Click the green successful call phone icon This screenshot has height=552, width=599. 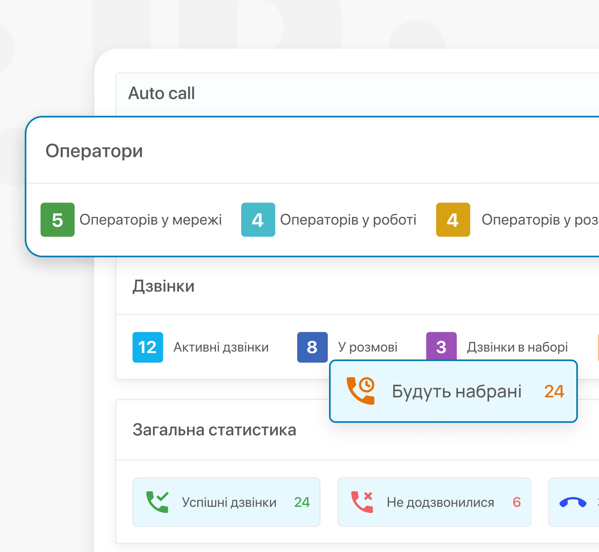click(x=157, y=502)
